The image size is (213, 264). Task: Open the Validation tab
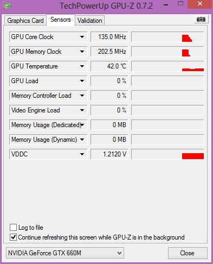click(x=90, y=21)
